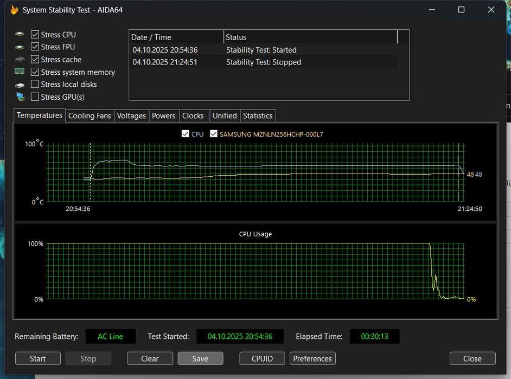Clear the stability test log
Viewport: 511px width, 379px height.
tap(150, 358)
